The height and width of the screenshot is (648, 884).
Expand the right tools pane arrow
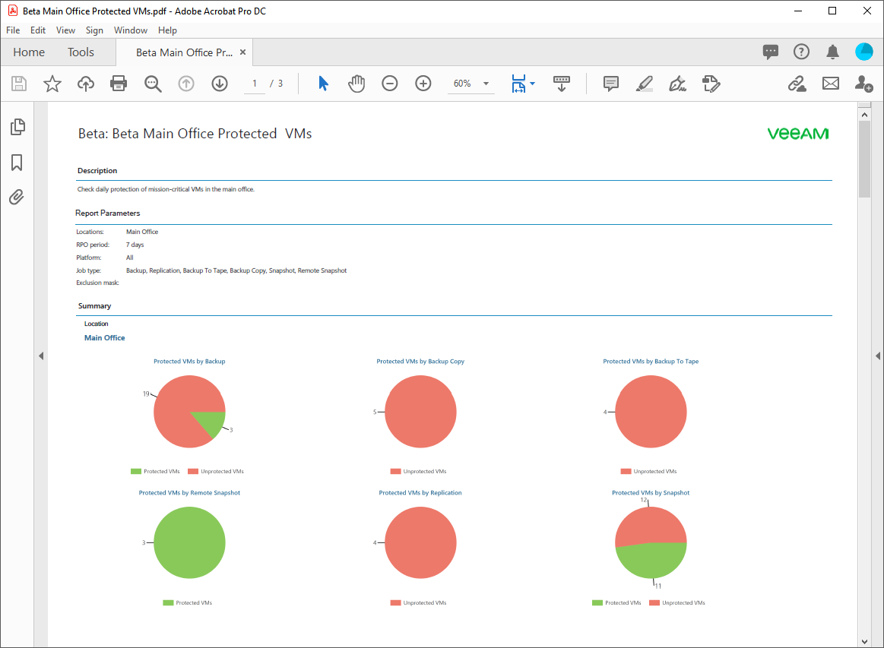(x=878, y=356)
